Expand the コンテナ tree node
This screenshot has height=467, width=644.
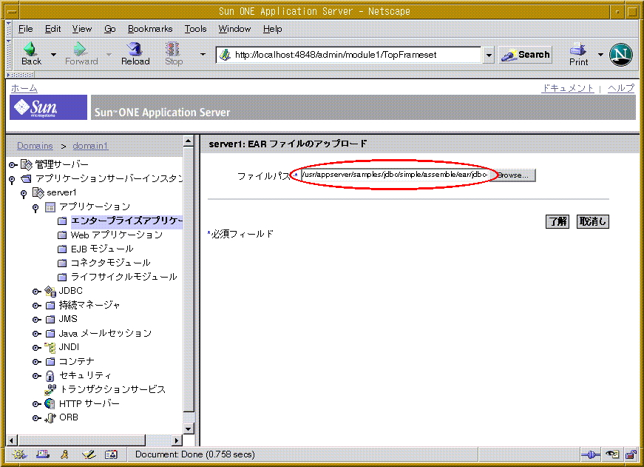click(x=36, y=362)
